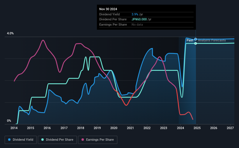239x148 pixels.
Task: Click the 'Dividend Yield' row label in tooltip
Action: (x=109, y=14)
